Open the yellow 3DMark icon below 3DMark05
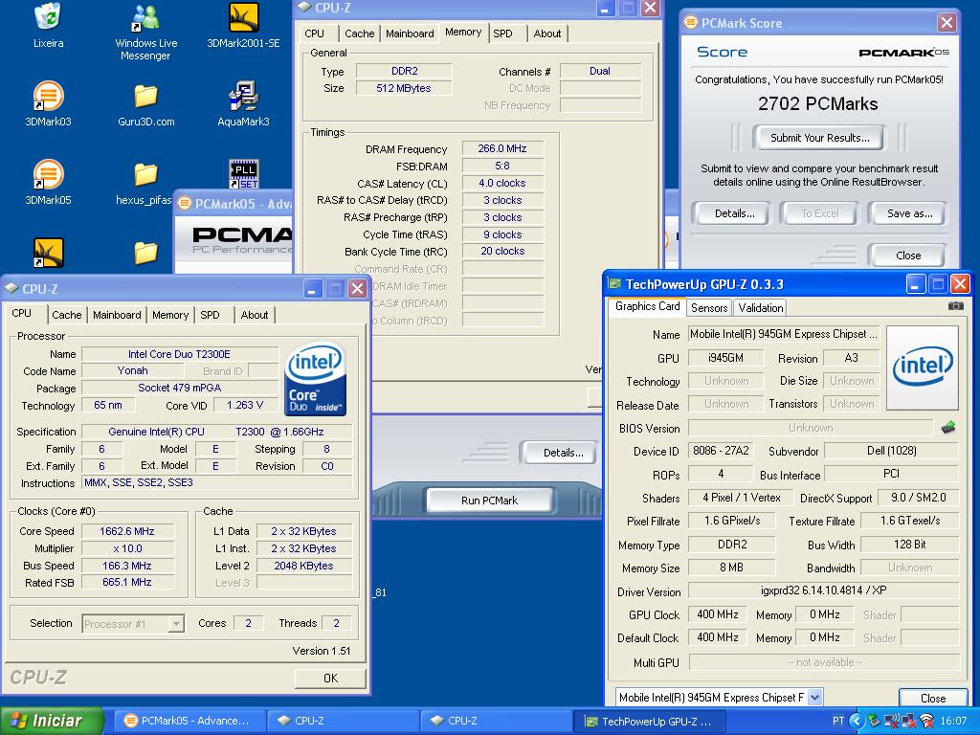This screenshot has width=980, height=735. tap(48, 253)
